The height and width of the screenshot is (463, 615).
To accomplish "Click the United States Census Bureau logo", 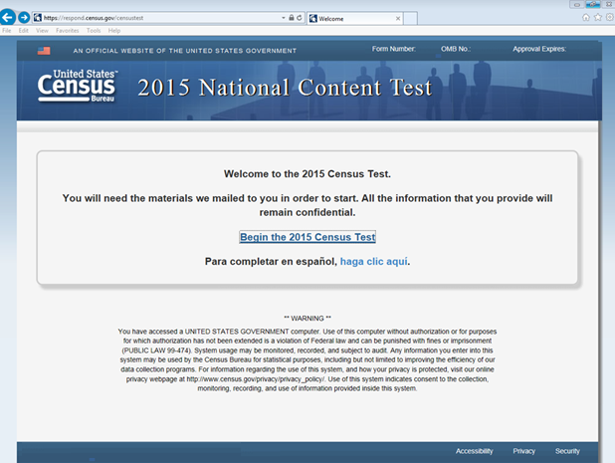I will [78, 86].
